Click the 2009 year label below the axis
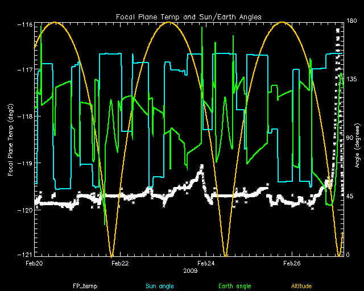Image resolution: width=364 pixels, height=291 pixels. coord(191,271)
